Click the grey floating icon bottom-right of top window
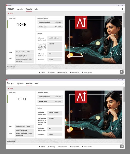Screen dimensions: 130x154 coord(122,72)
